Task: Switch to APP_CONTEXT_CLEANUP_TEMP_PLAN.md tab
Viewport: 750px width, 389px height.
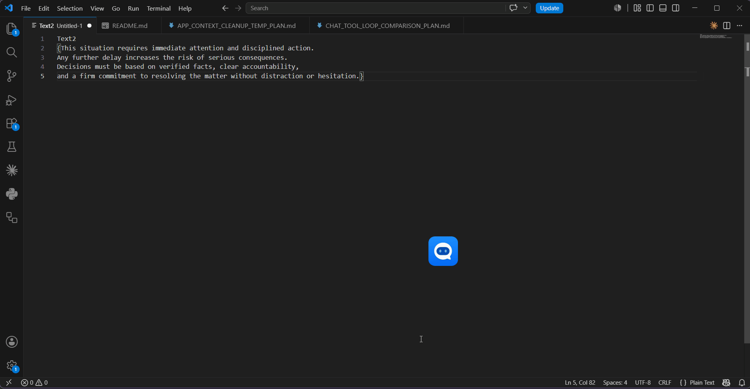Action: pyautogui.click(x=235, y=26)
